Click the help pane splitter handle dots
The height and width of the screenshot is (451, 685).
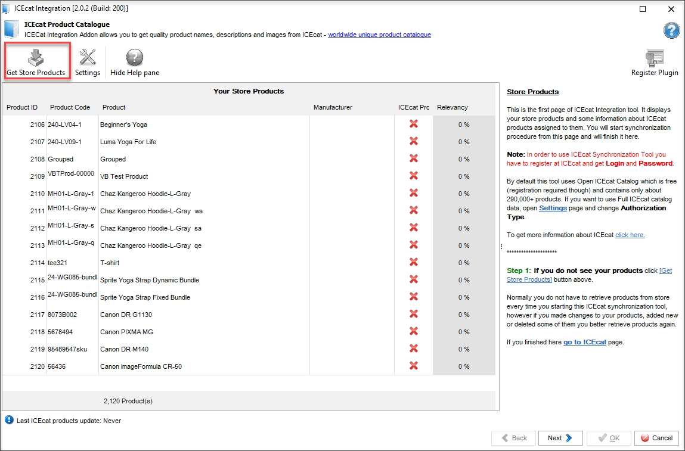[501, 247]
